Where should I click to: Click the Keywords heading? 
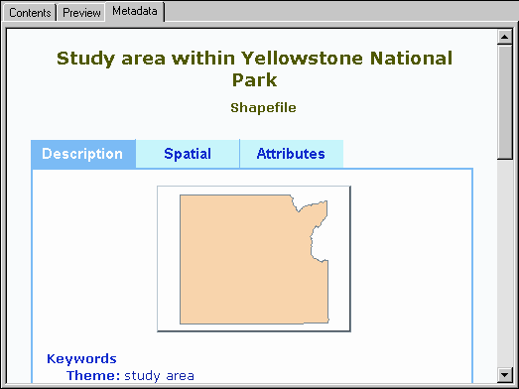coord(81,359)
